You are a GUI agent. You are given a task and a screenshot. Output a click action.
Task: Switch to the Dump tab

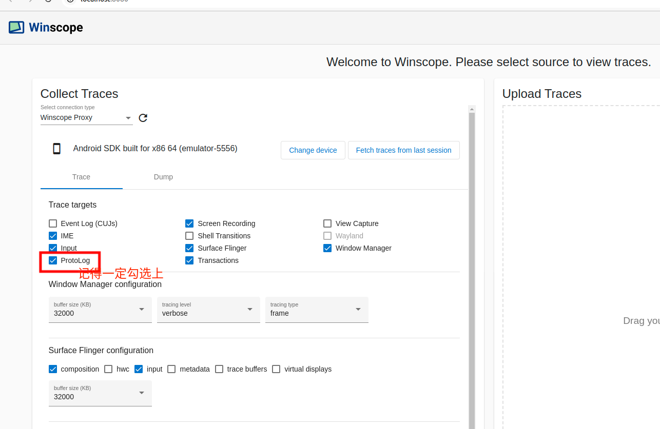point(163,177)
